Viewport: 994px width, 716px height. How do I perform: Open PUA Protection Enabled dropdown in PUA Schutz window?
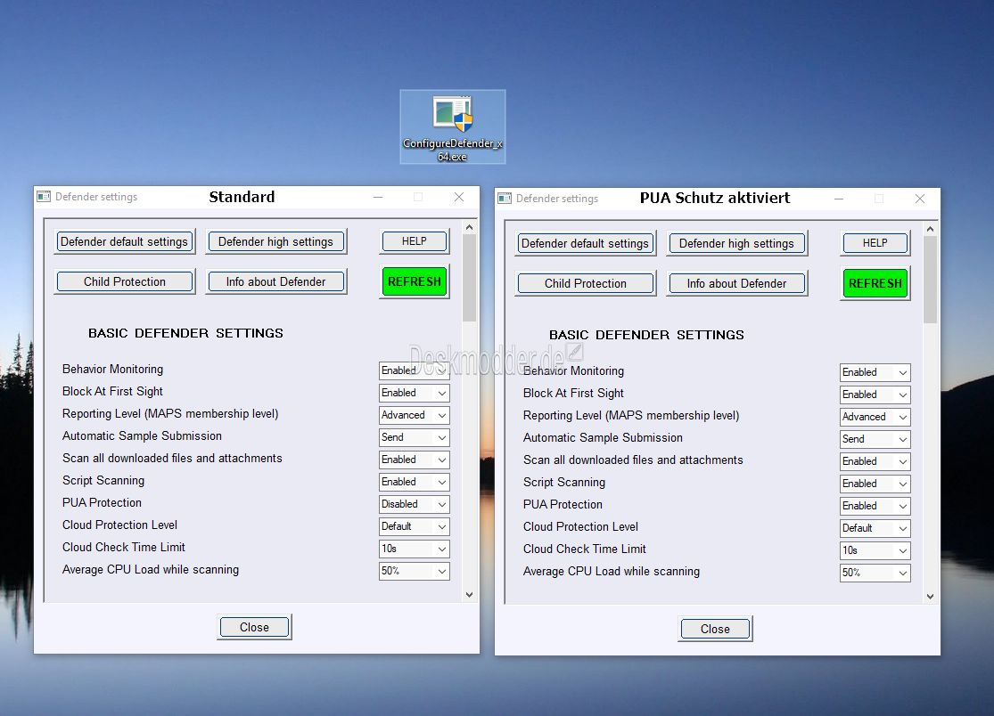coord(875,506)
